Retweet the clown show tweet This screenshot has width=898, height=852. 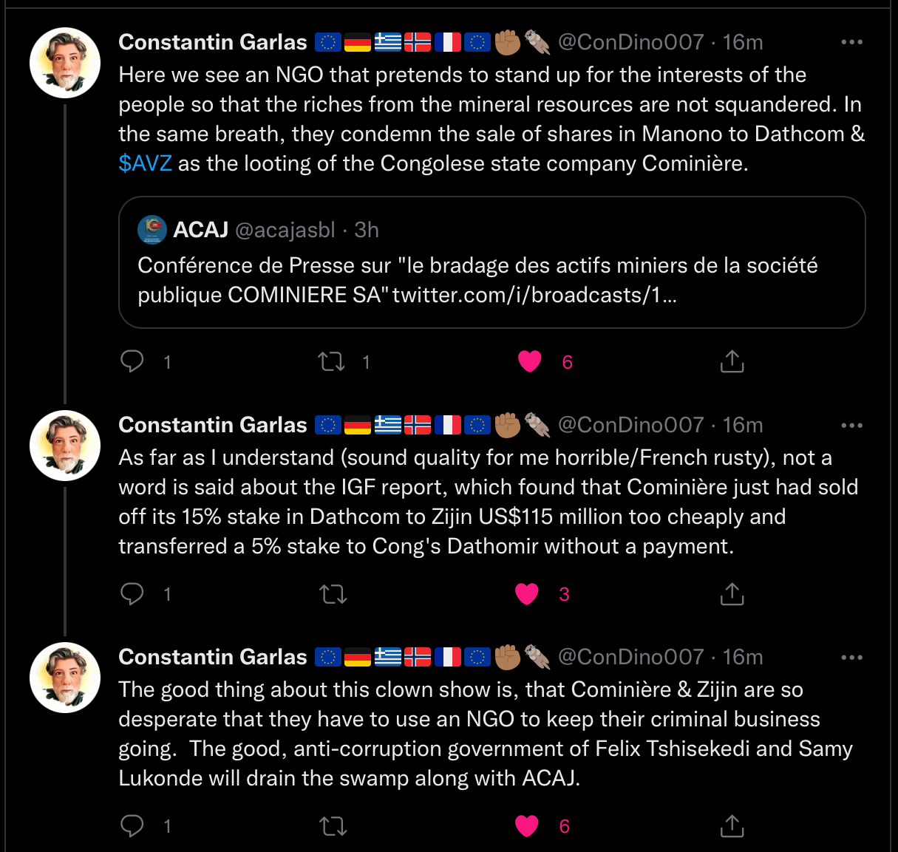333,825
